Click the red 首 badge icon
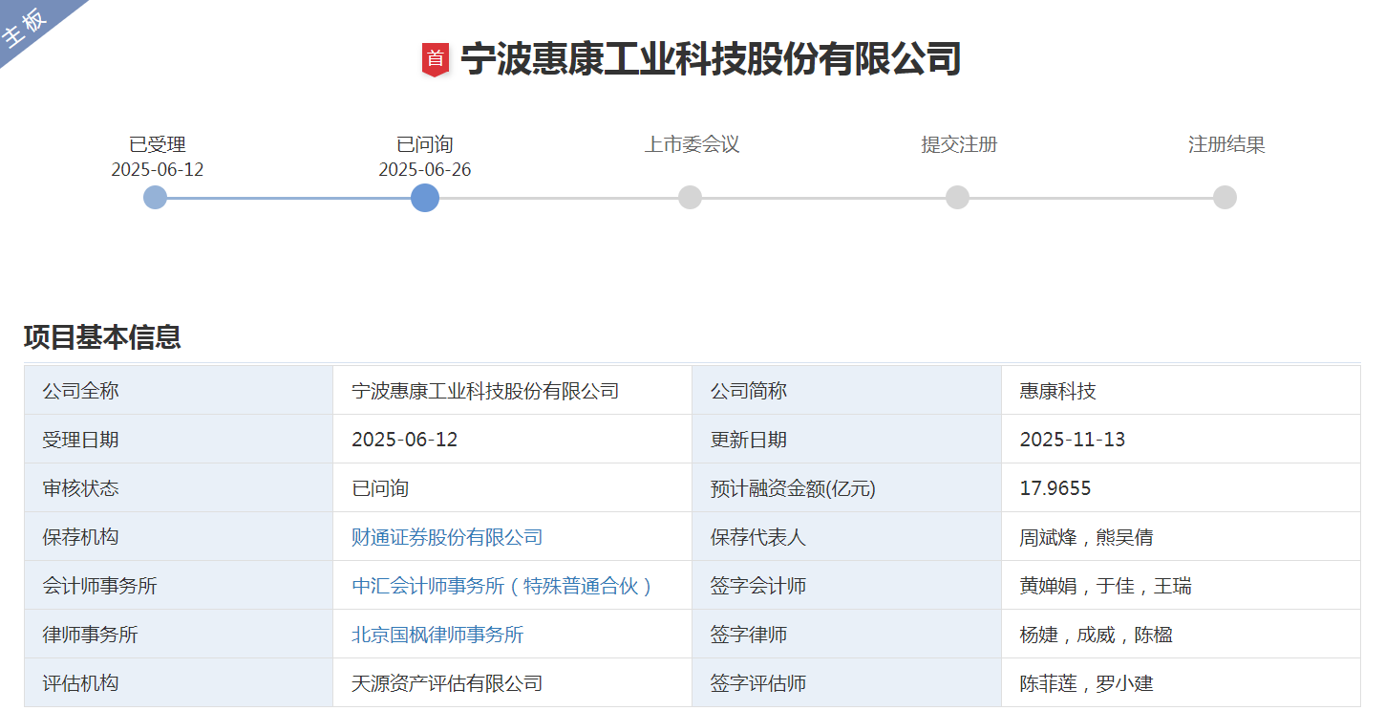This screenshot has width=1385, height=711. point(436,59)
